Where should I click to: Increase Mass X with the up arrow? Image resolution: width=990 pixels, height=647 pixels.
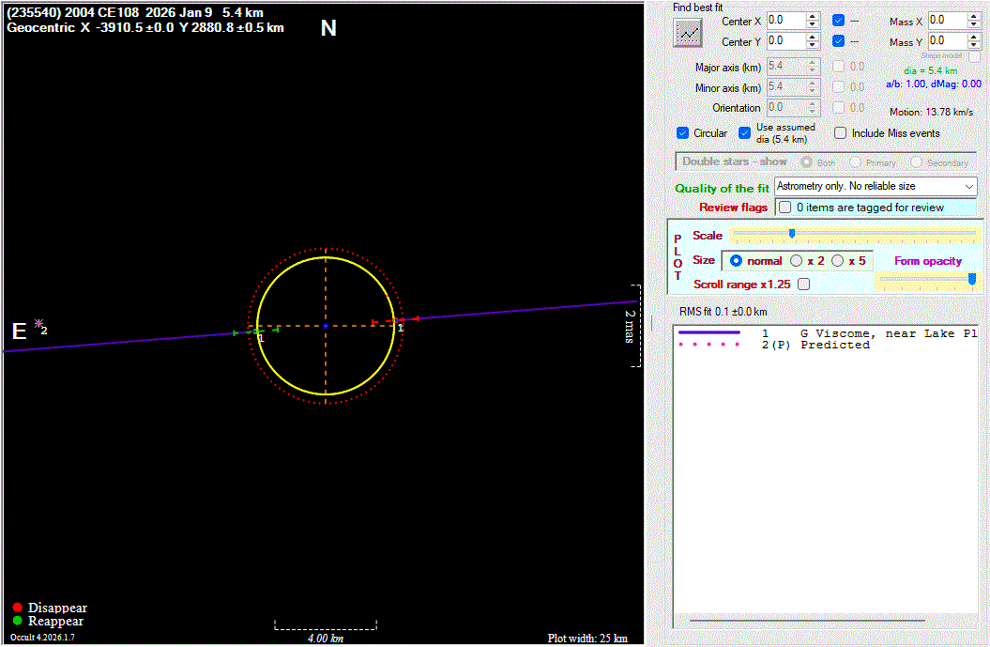(x=974, y=17)
